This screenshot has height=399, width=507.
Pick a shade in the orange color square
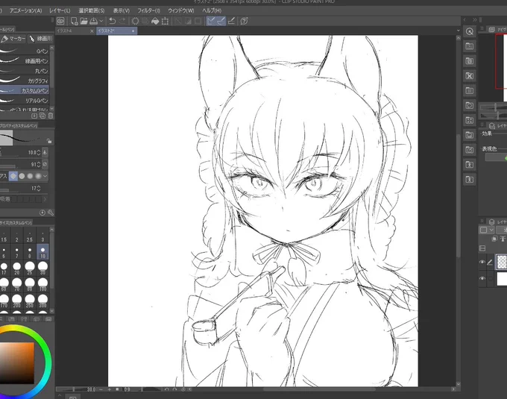(17, 363)
